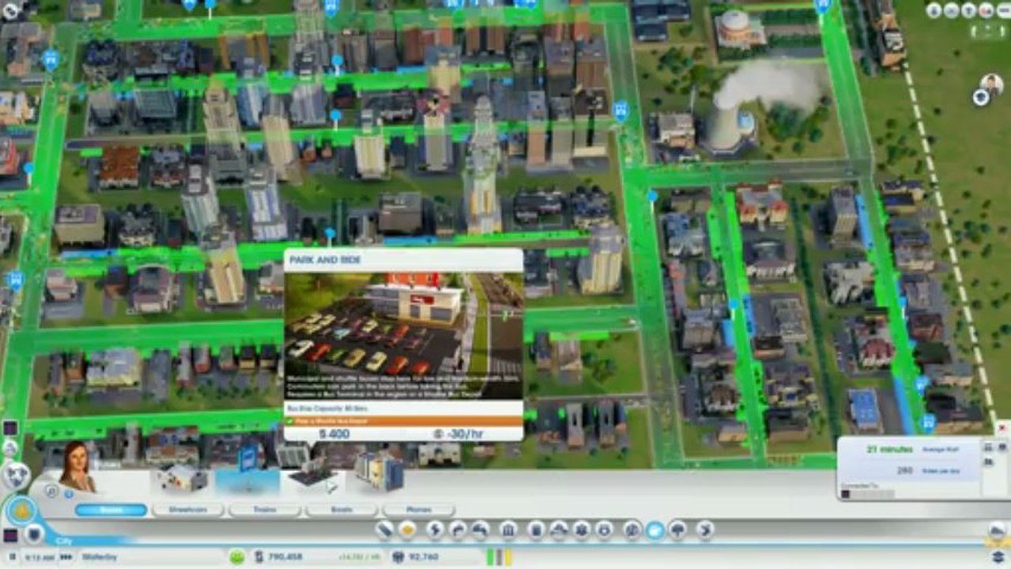Viewport: 1011px width, 569px height.
Task: Switch to the Buses tab
Action: (x=111, y=510)
